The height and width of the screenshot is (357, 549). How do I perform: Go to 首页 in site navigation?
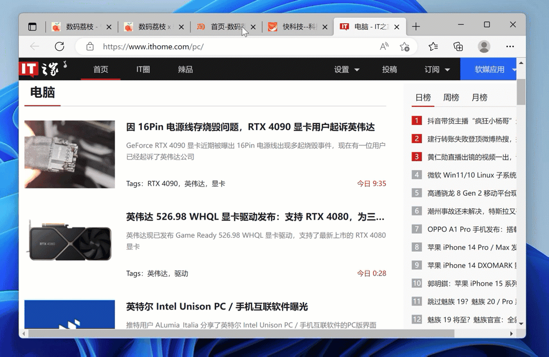pos(101,70)
